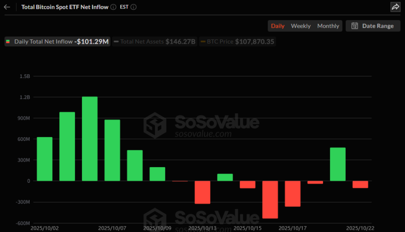This screenshot has width=405, height=232.
Task: Click info icon beside Net Inflow title
Action: click(x=113, y=7)
